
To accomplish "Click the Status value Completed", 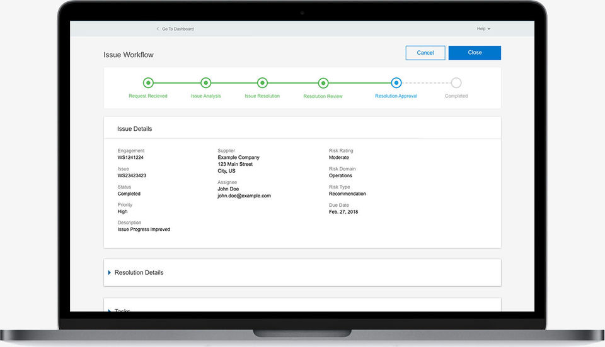I will pos(129,194).
